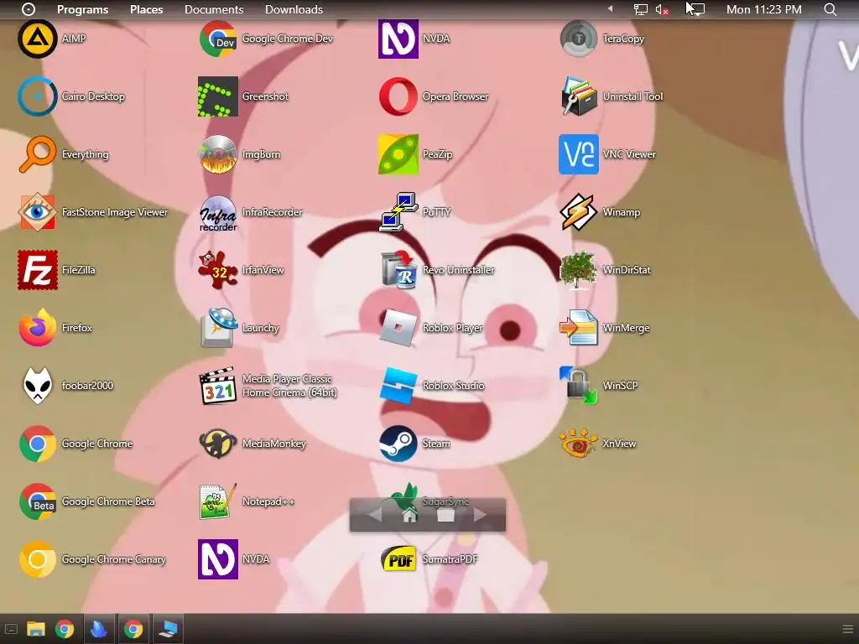Open PeaZip green pea icon
Screen dimensions: 859x644
398,154
